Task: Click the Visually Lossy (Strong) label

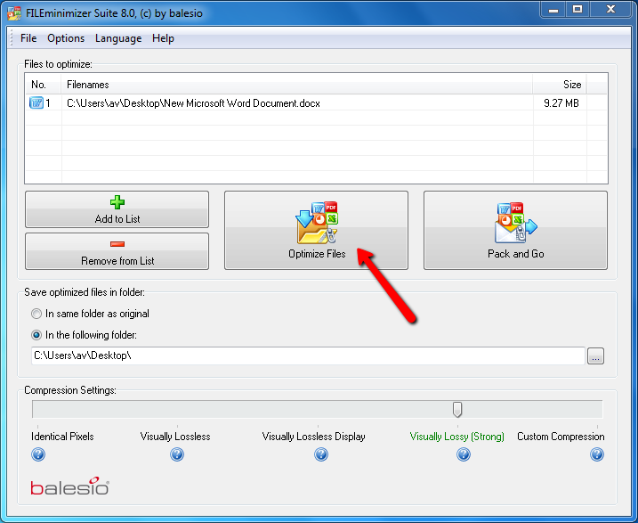Action: tap(457, 437)
